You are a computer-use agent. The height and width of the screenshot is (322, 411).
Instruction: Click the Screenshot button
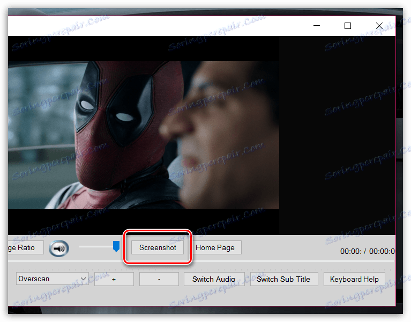tap(158, 247)
